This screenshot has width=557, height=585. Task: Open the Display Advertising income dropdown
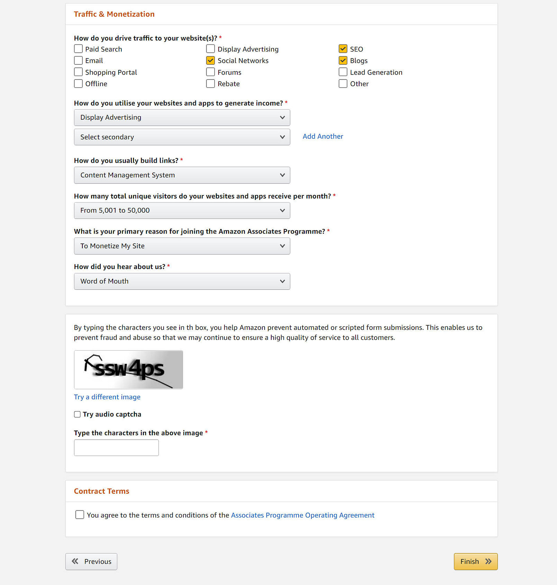[x=182, y=117]
